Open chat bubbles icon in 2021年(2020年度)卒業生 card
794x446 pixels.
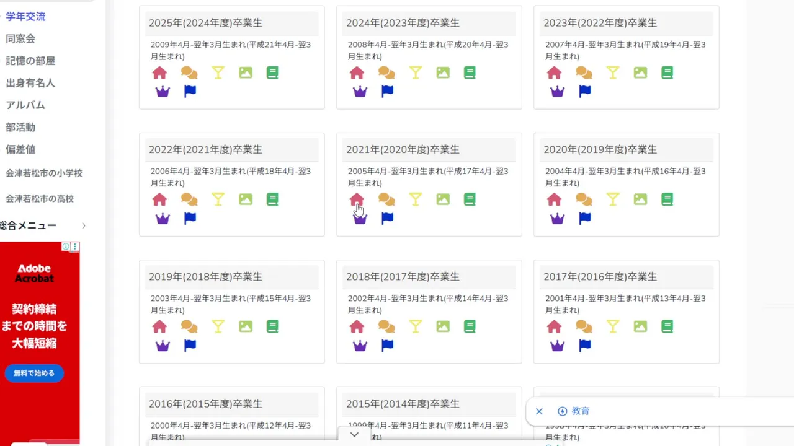tap(386, 199)
